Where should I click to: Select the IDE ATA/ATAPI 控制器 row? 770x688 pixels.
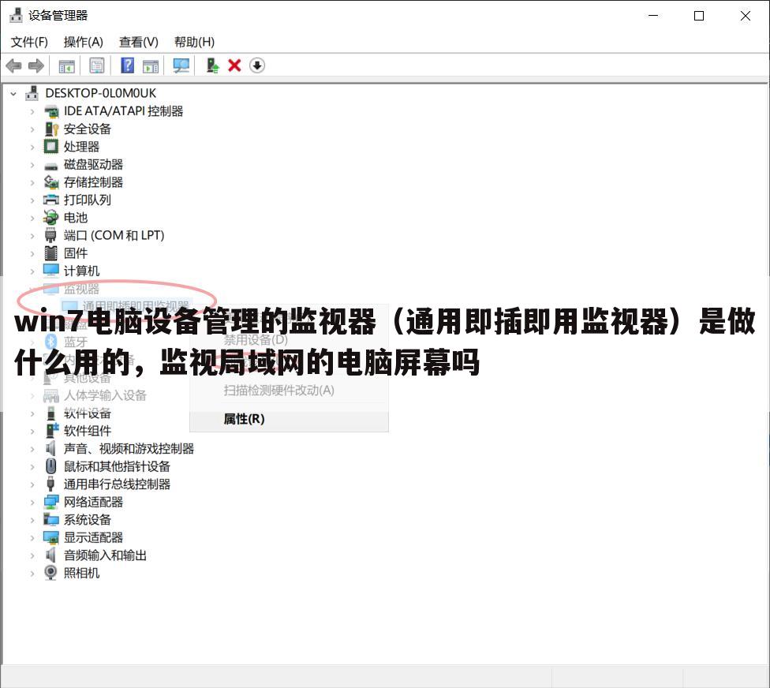(x=123, y=111)
